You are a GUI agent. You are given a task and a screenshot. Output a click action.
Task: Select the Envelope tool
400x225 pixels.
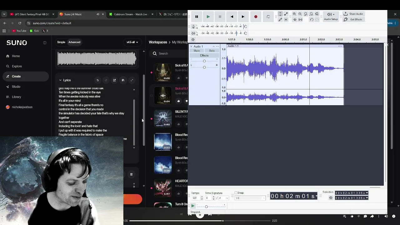point(286,14)
